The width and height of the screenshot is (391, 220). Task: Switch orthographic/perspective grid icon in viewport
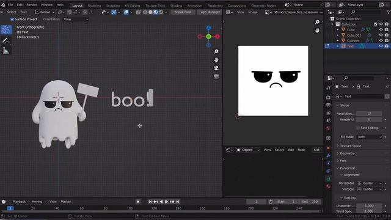[x=216, y=76]
